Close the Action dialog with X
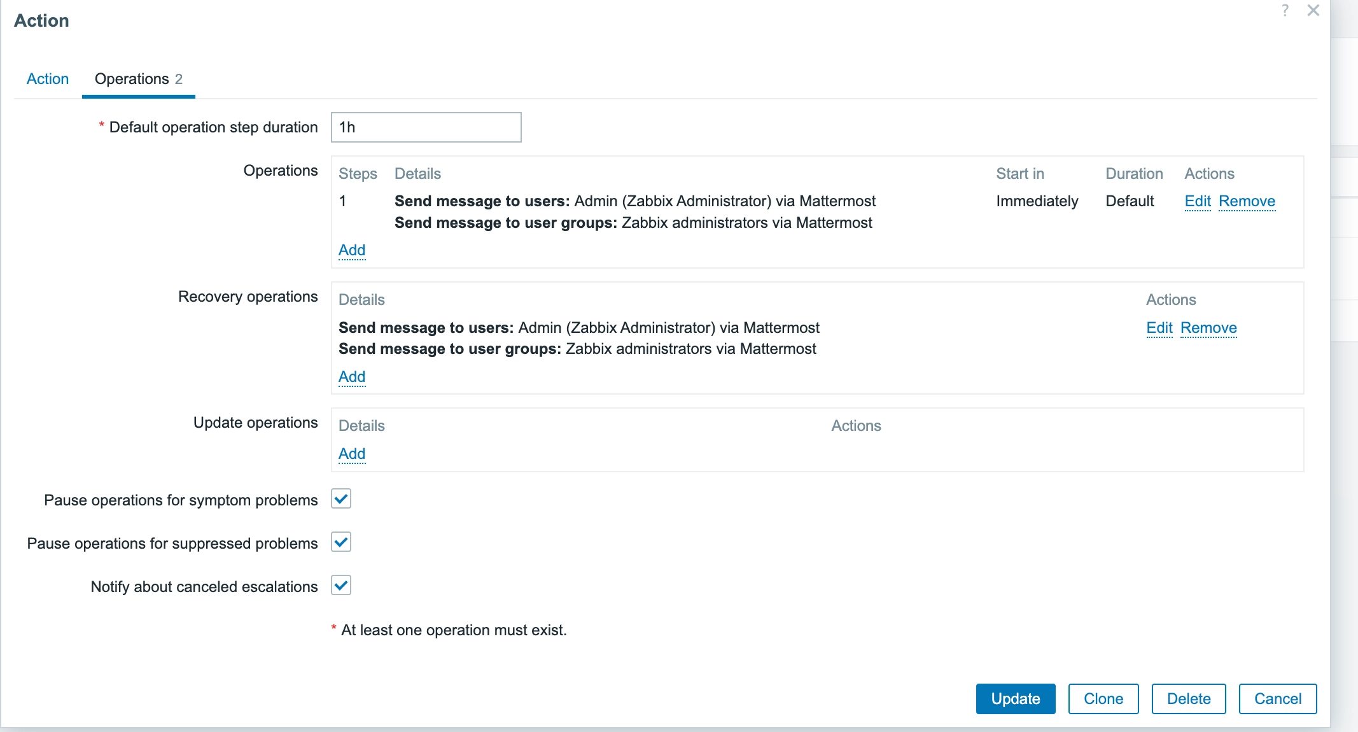 [x=1313, y=11]
